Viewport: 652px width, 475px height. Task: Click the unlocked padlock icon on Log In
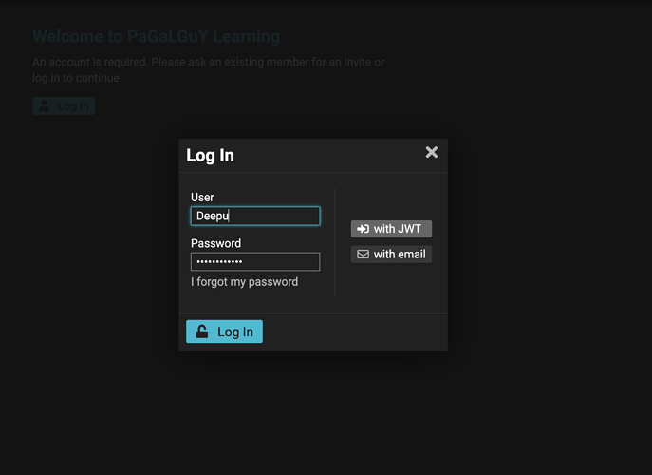click(x=202, y=332)
